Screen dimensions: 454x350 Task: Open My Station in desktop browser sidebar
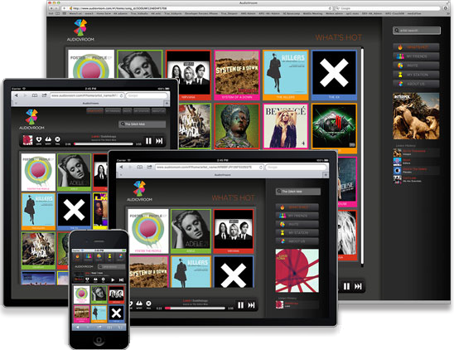tap(416, 75)
